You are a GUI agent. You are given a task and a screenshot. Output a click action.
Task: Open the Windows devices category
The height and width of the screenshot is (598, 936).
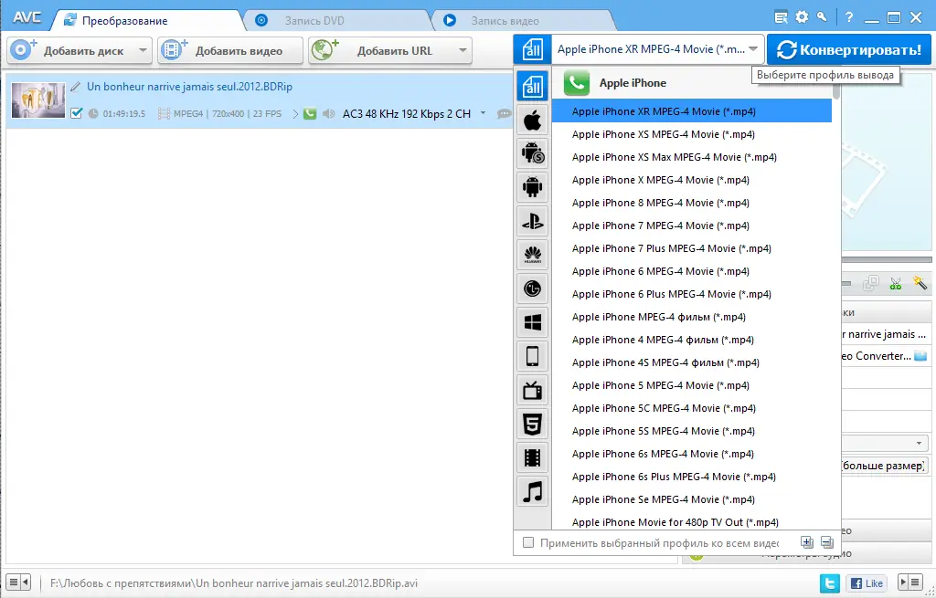pyautogui.click(x=532, y=322)
